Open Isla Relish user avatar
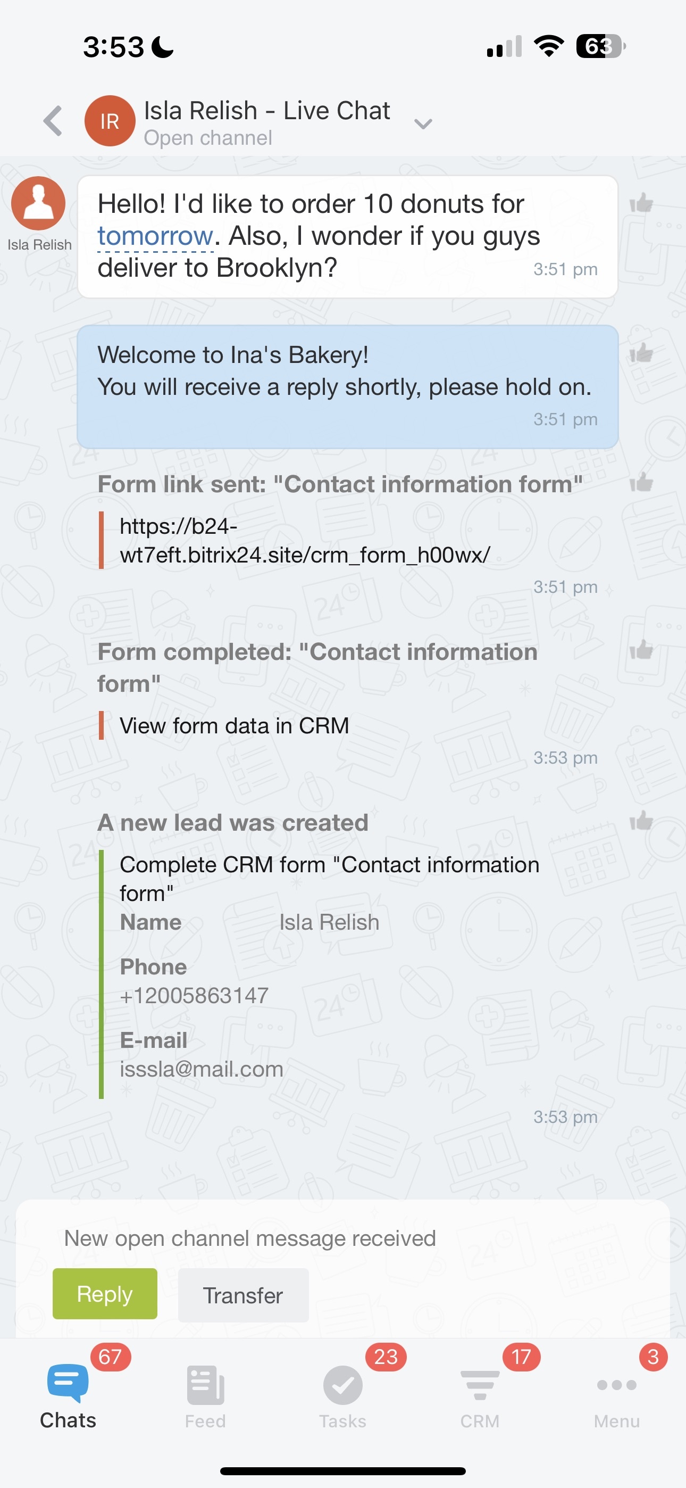 tap(39, 203)
